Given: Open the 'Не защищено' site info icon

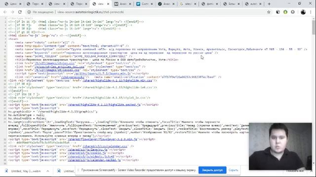Looking at the screenshot, I should [x=29, y=12].
